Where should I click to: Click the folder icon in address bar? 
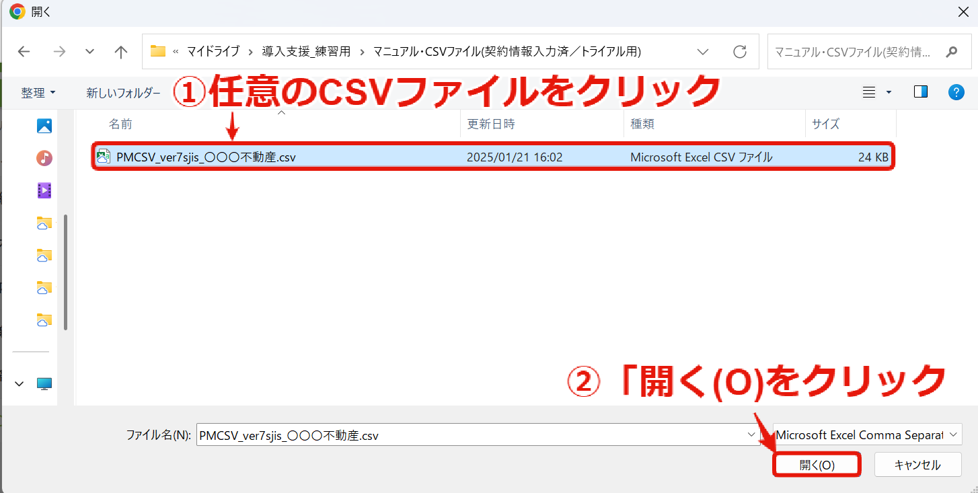click(158, 51)
